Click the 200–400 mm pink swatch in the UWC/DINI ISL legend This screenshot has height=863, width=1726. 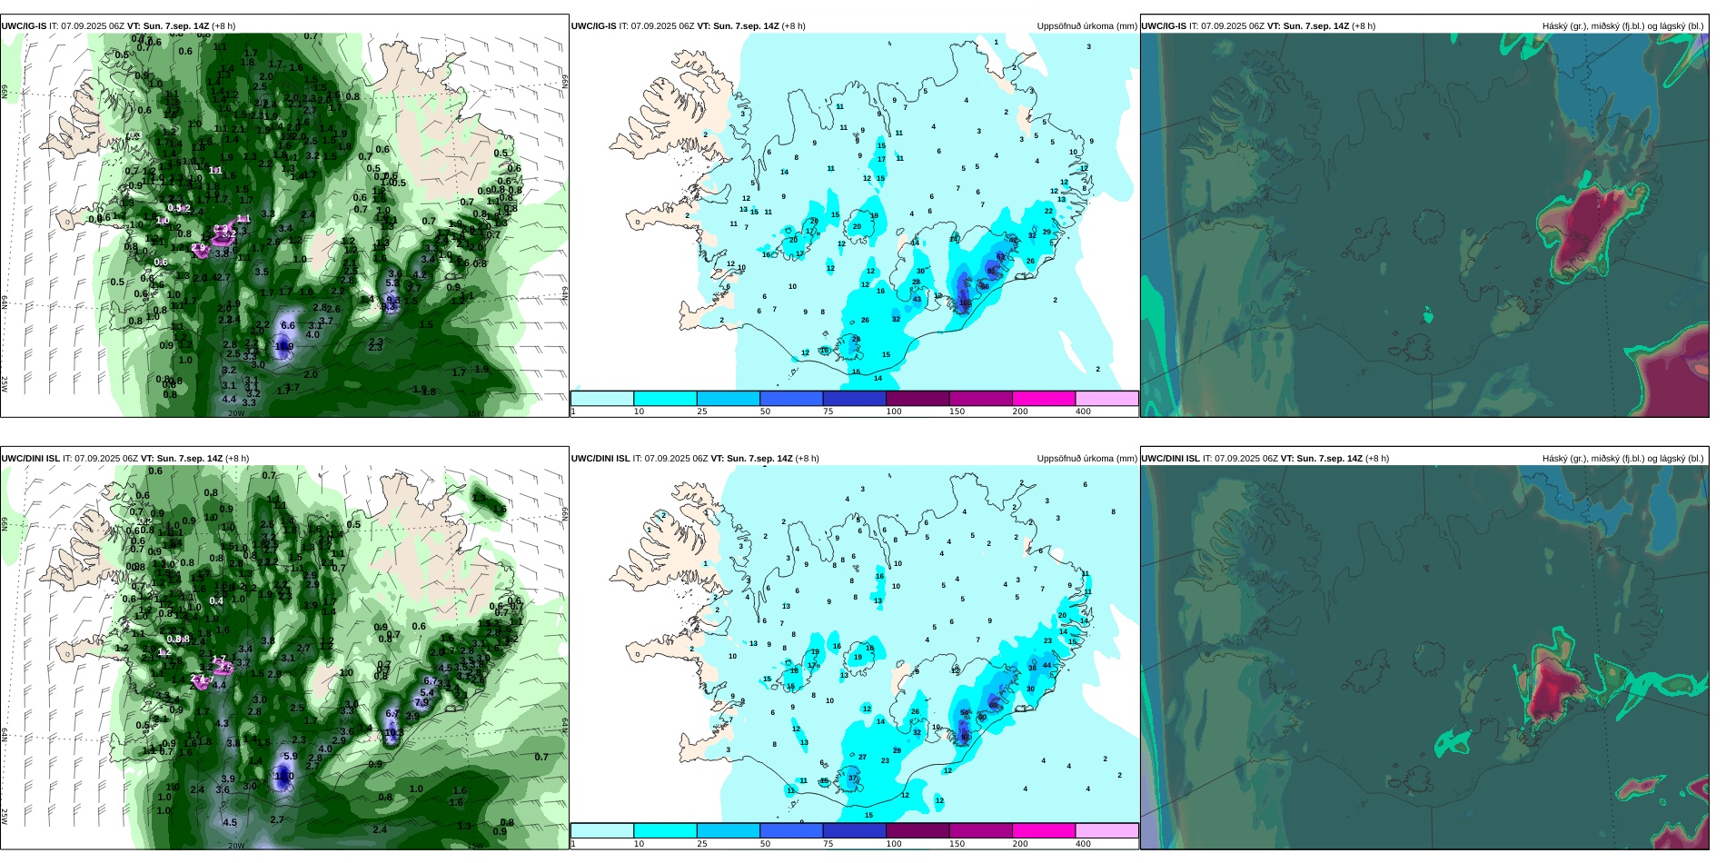point(1044,831)
